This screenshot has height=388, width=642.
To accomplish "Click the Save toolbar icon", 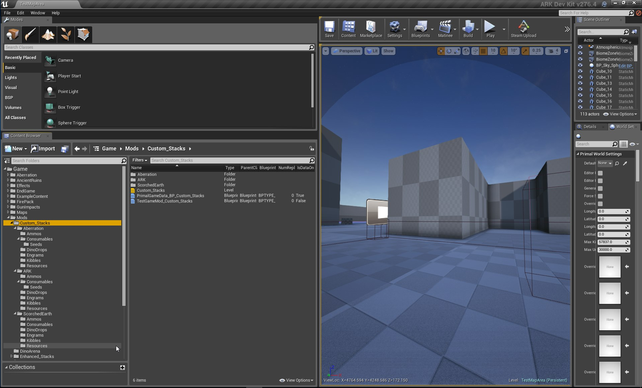I will 329,29.
